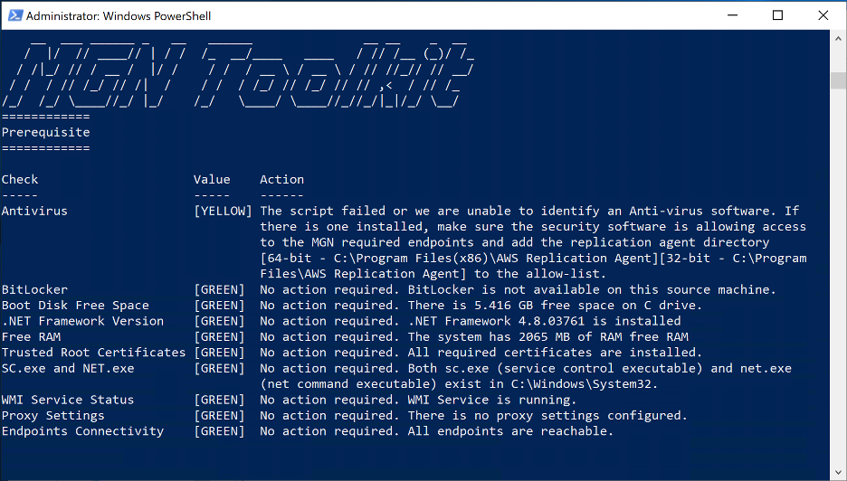Click the PowerShell icon in the title bar

[13, 15]
